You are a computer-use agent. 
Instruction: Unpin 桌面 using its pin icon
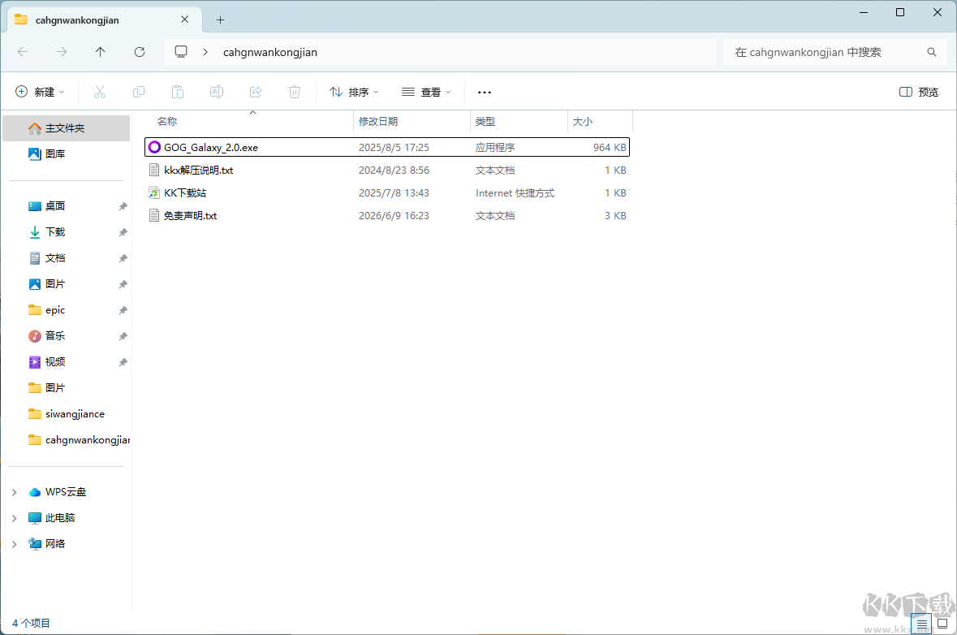123,206
